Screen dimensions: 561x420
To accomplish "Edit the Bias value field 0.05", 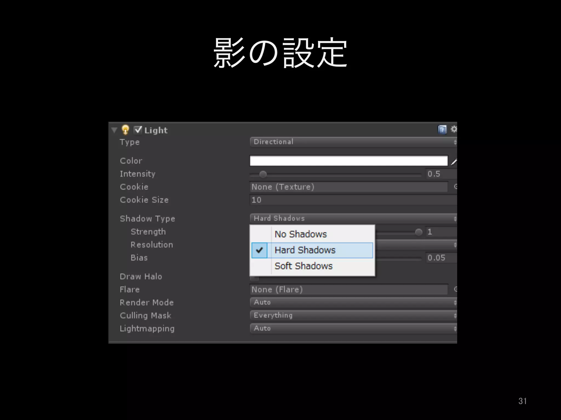I will (x=441, y=258).
